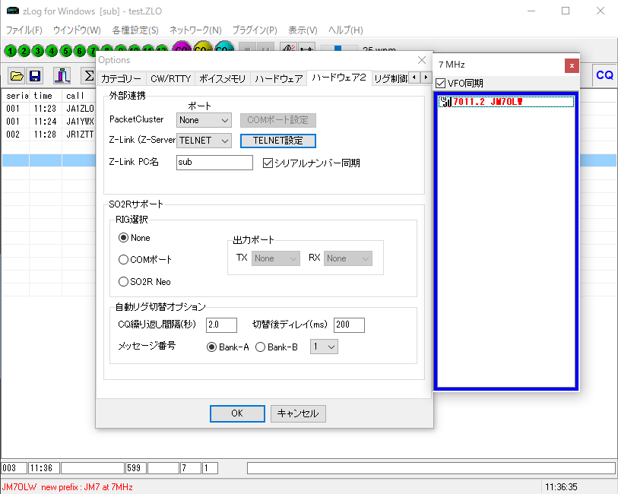Open 表示(V) menu
618x494 pixels.
(x=303, y=30)
